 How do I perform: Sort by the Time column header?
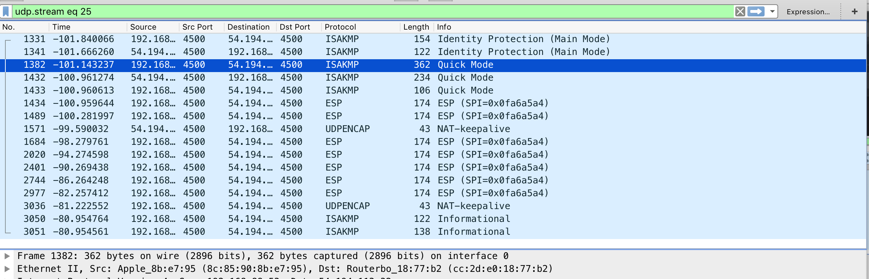[88, 27]
